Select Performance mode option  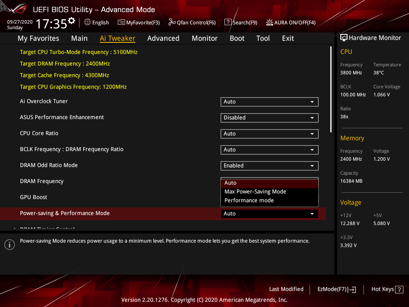270,200
